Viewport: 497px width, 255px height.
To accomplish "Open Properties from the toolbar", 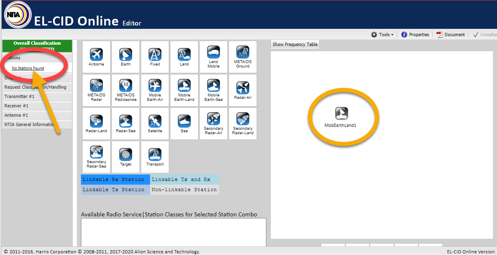I will 415,35.
